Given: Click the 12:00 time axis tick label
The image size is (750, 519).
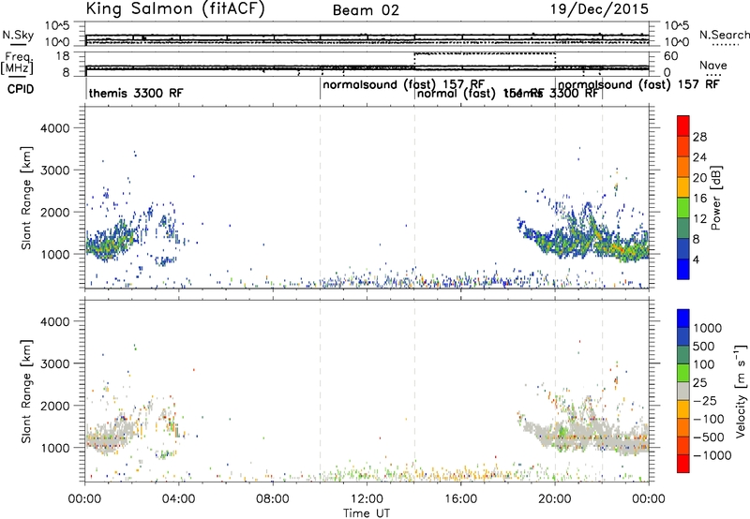Looking at the screenshot, I should click(x=367, y=499).
